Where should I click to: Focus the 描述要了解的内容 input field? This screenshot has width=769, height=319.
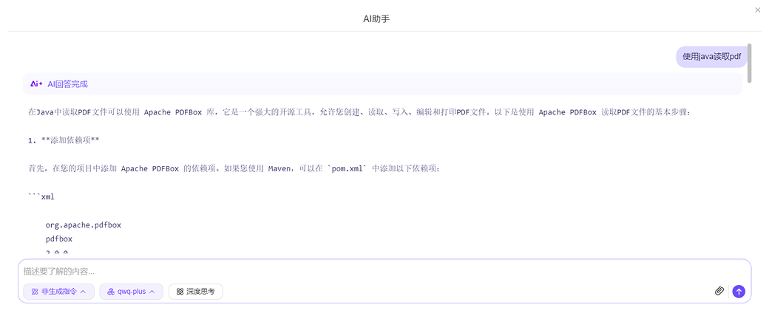(370, 272)
